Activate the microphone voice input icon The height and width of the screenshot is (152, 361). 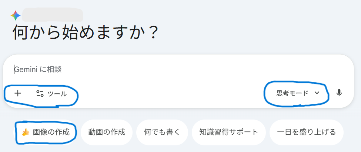coord(339,93)
